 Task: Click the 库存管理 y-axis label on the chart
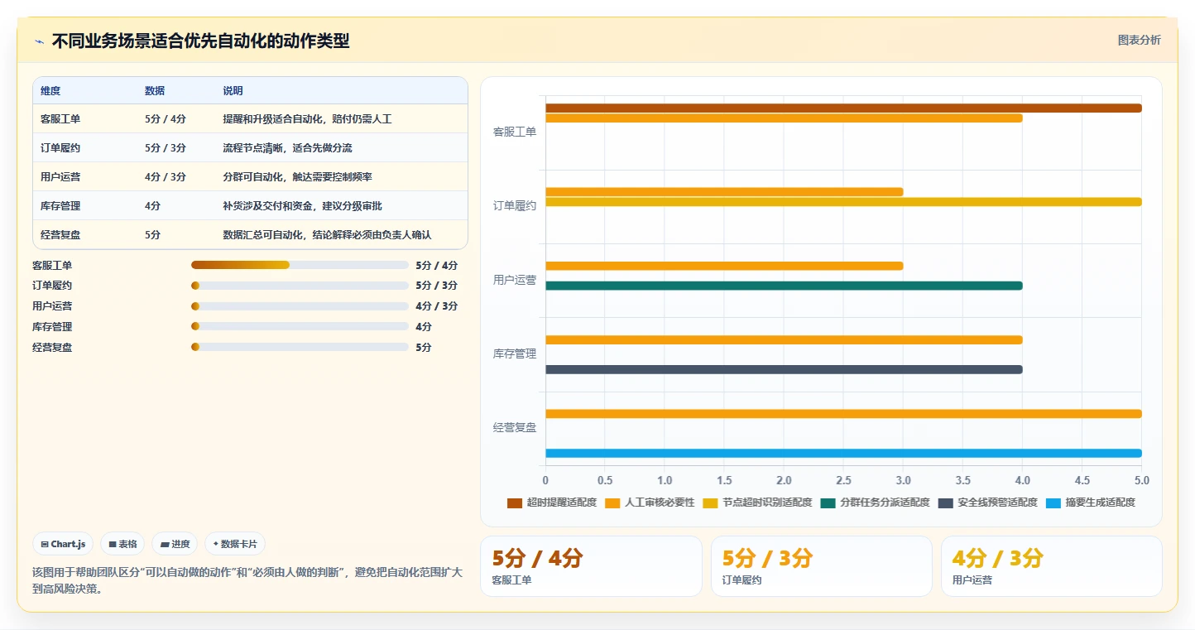[x=515, y=354]
